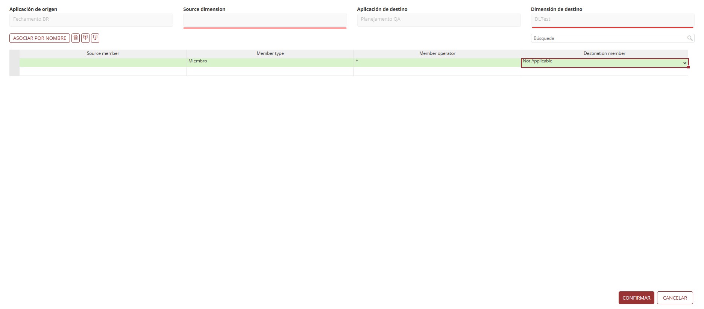Select the green row's header handle

click(x=14, y=62)
